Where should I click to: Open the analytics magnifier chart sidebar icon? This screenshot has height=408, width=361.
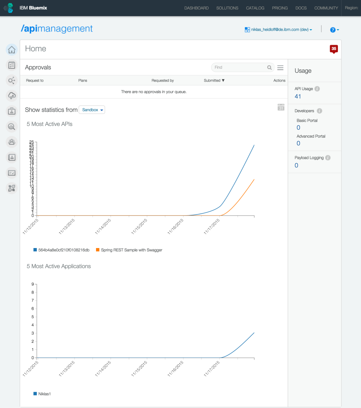coord(12,127)
